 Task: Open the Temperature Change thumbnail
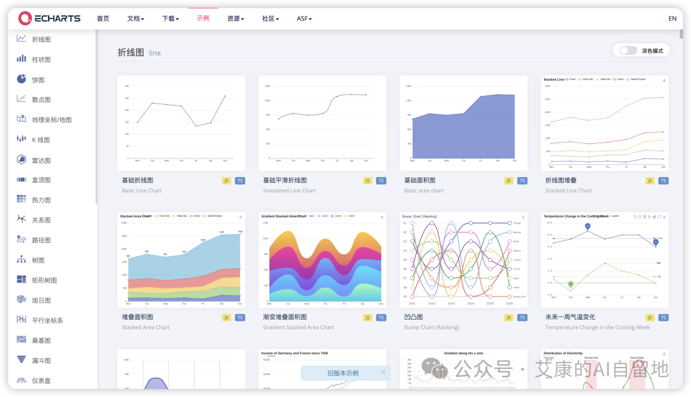[604, 260]
